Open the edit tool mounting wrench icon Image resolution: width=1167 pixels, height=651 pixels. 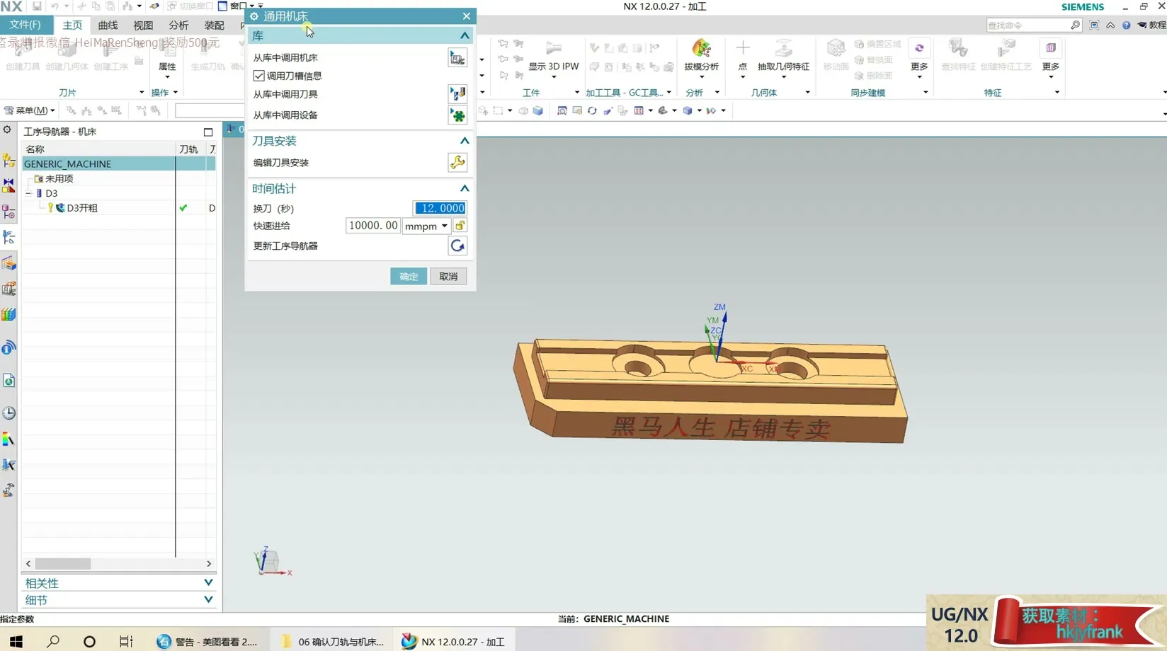click(457, 163)
